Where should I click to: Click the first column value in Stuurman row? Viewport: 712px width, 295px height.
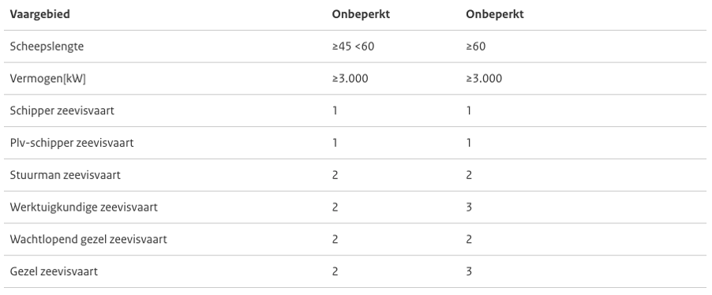(335, 175)
